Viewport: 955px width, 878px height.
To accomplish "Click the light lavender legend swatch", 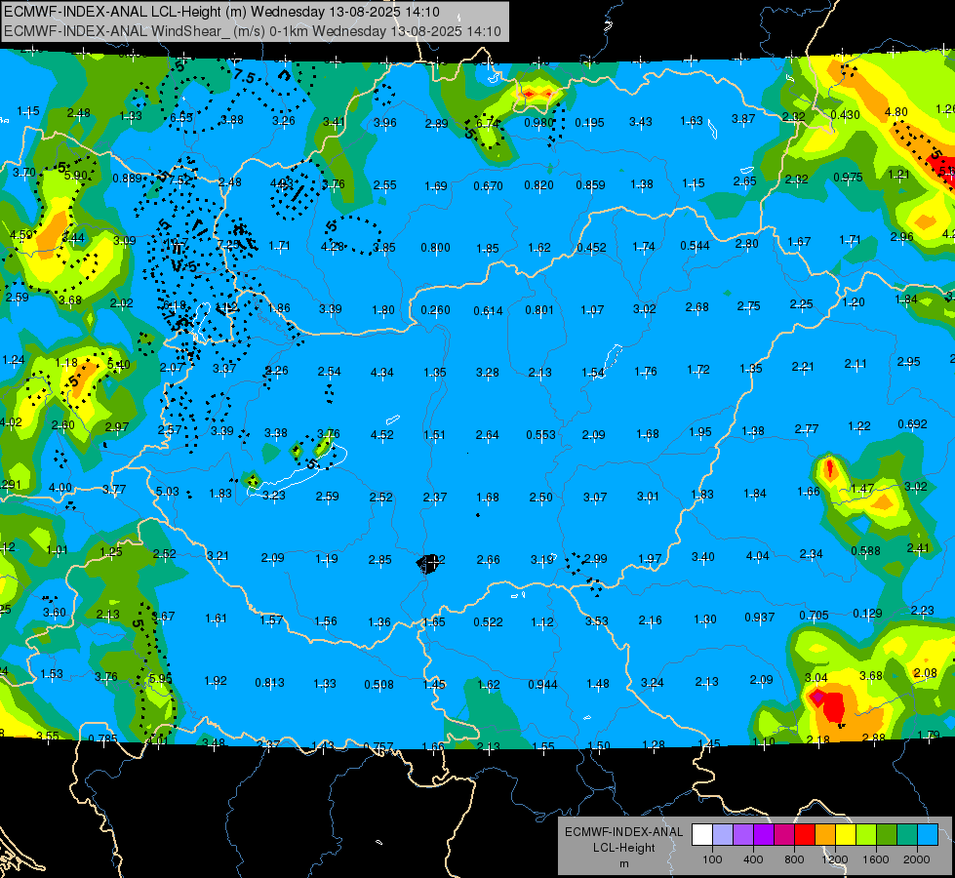I will pyautogui.click(x=723, y=835).
